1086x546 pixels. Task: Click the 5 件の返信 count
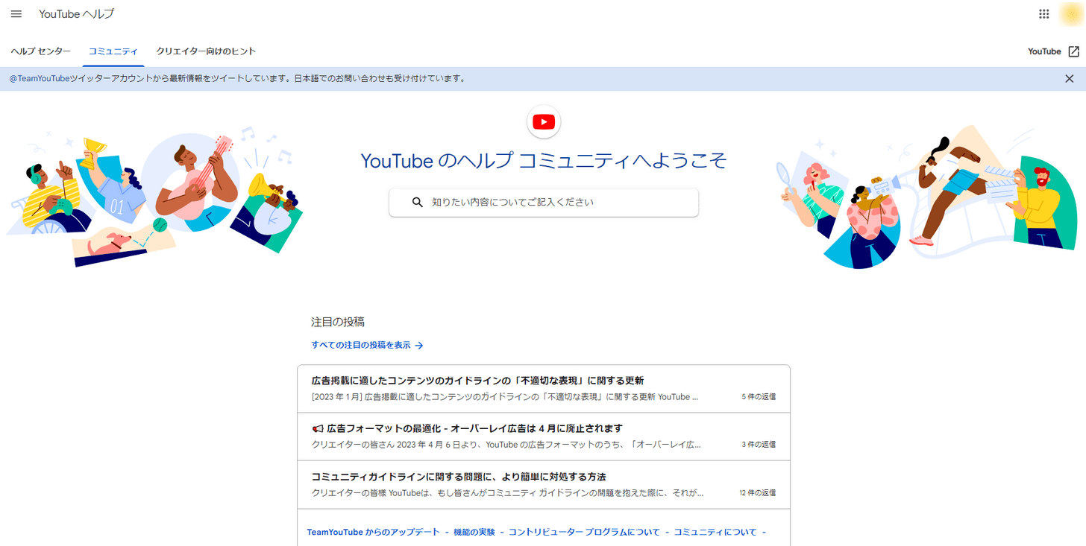point(759,397)
